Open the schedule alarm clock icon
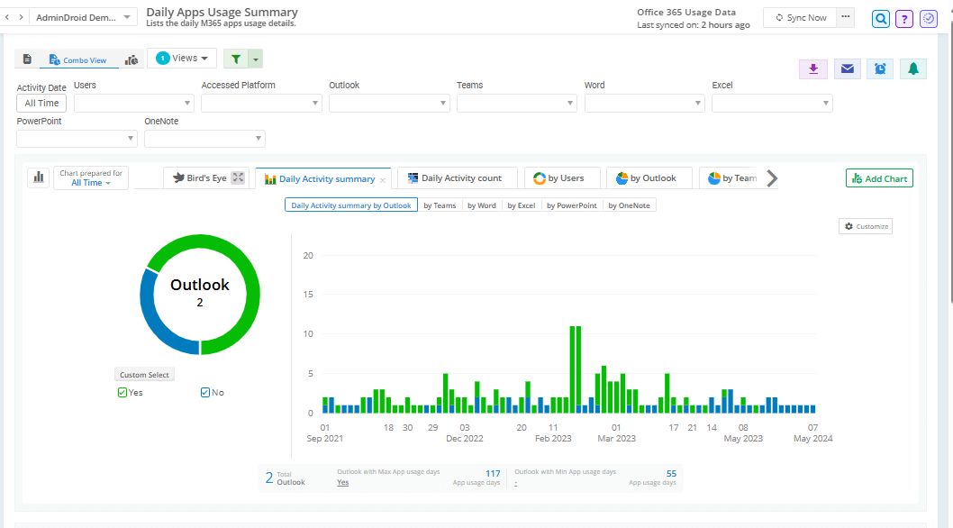 (x=880, y=69)
